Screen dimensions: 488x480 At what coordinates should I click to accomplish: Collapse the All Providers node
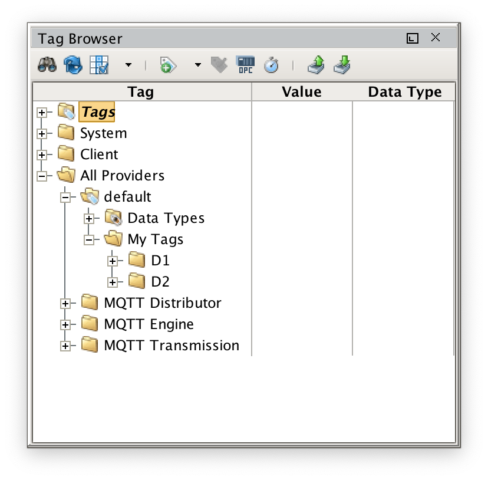tap(41, 176)
